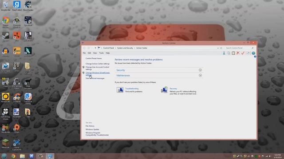
Task: Open the Troubleshooting icon
Action: click(x=120, y=90)
